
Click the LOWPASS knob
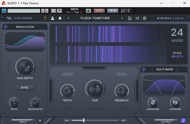click(175, 102)
